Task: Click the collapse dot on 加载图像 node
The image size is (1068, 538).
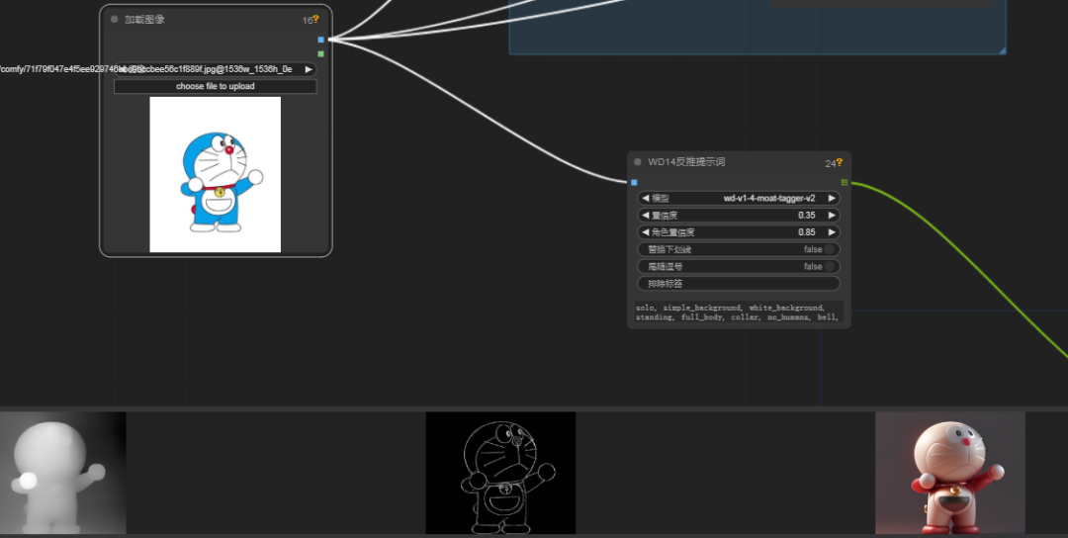Action: pos(115,20)
